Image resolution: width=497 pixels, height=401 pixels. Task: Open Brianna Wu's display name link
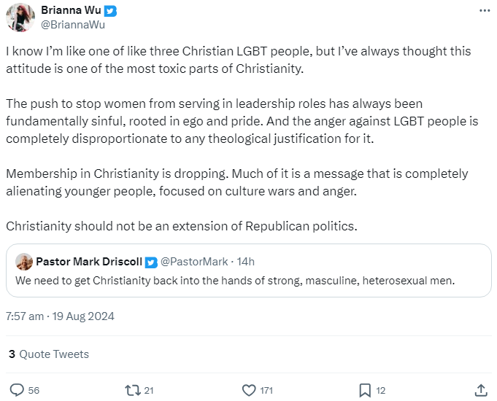point(71,10)
